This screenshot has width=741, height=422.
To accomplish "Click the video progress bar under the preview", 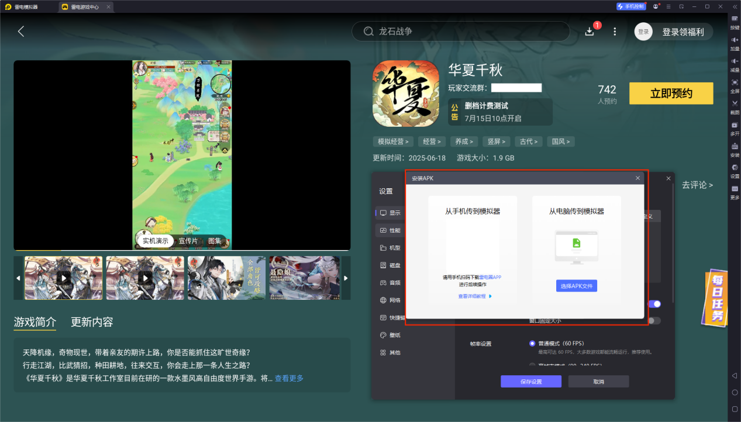I will coord(182,250).
